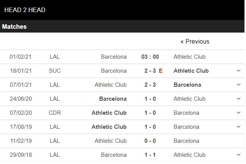The width and height of the screenshot is (246, 164).
Task: Click the 0 - 0 score on 11/02/19
Action: [150, 141]
